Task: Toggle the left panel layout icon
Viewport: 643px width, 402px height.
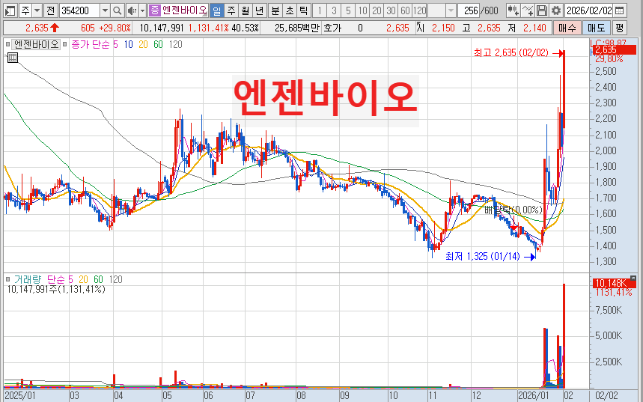Action: click(x=10, y=10)
